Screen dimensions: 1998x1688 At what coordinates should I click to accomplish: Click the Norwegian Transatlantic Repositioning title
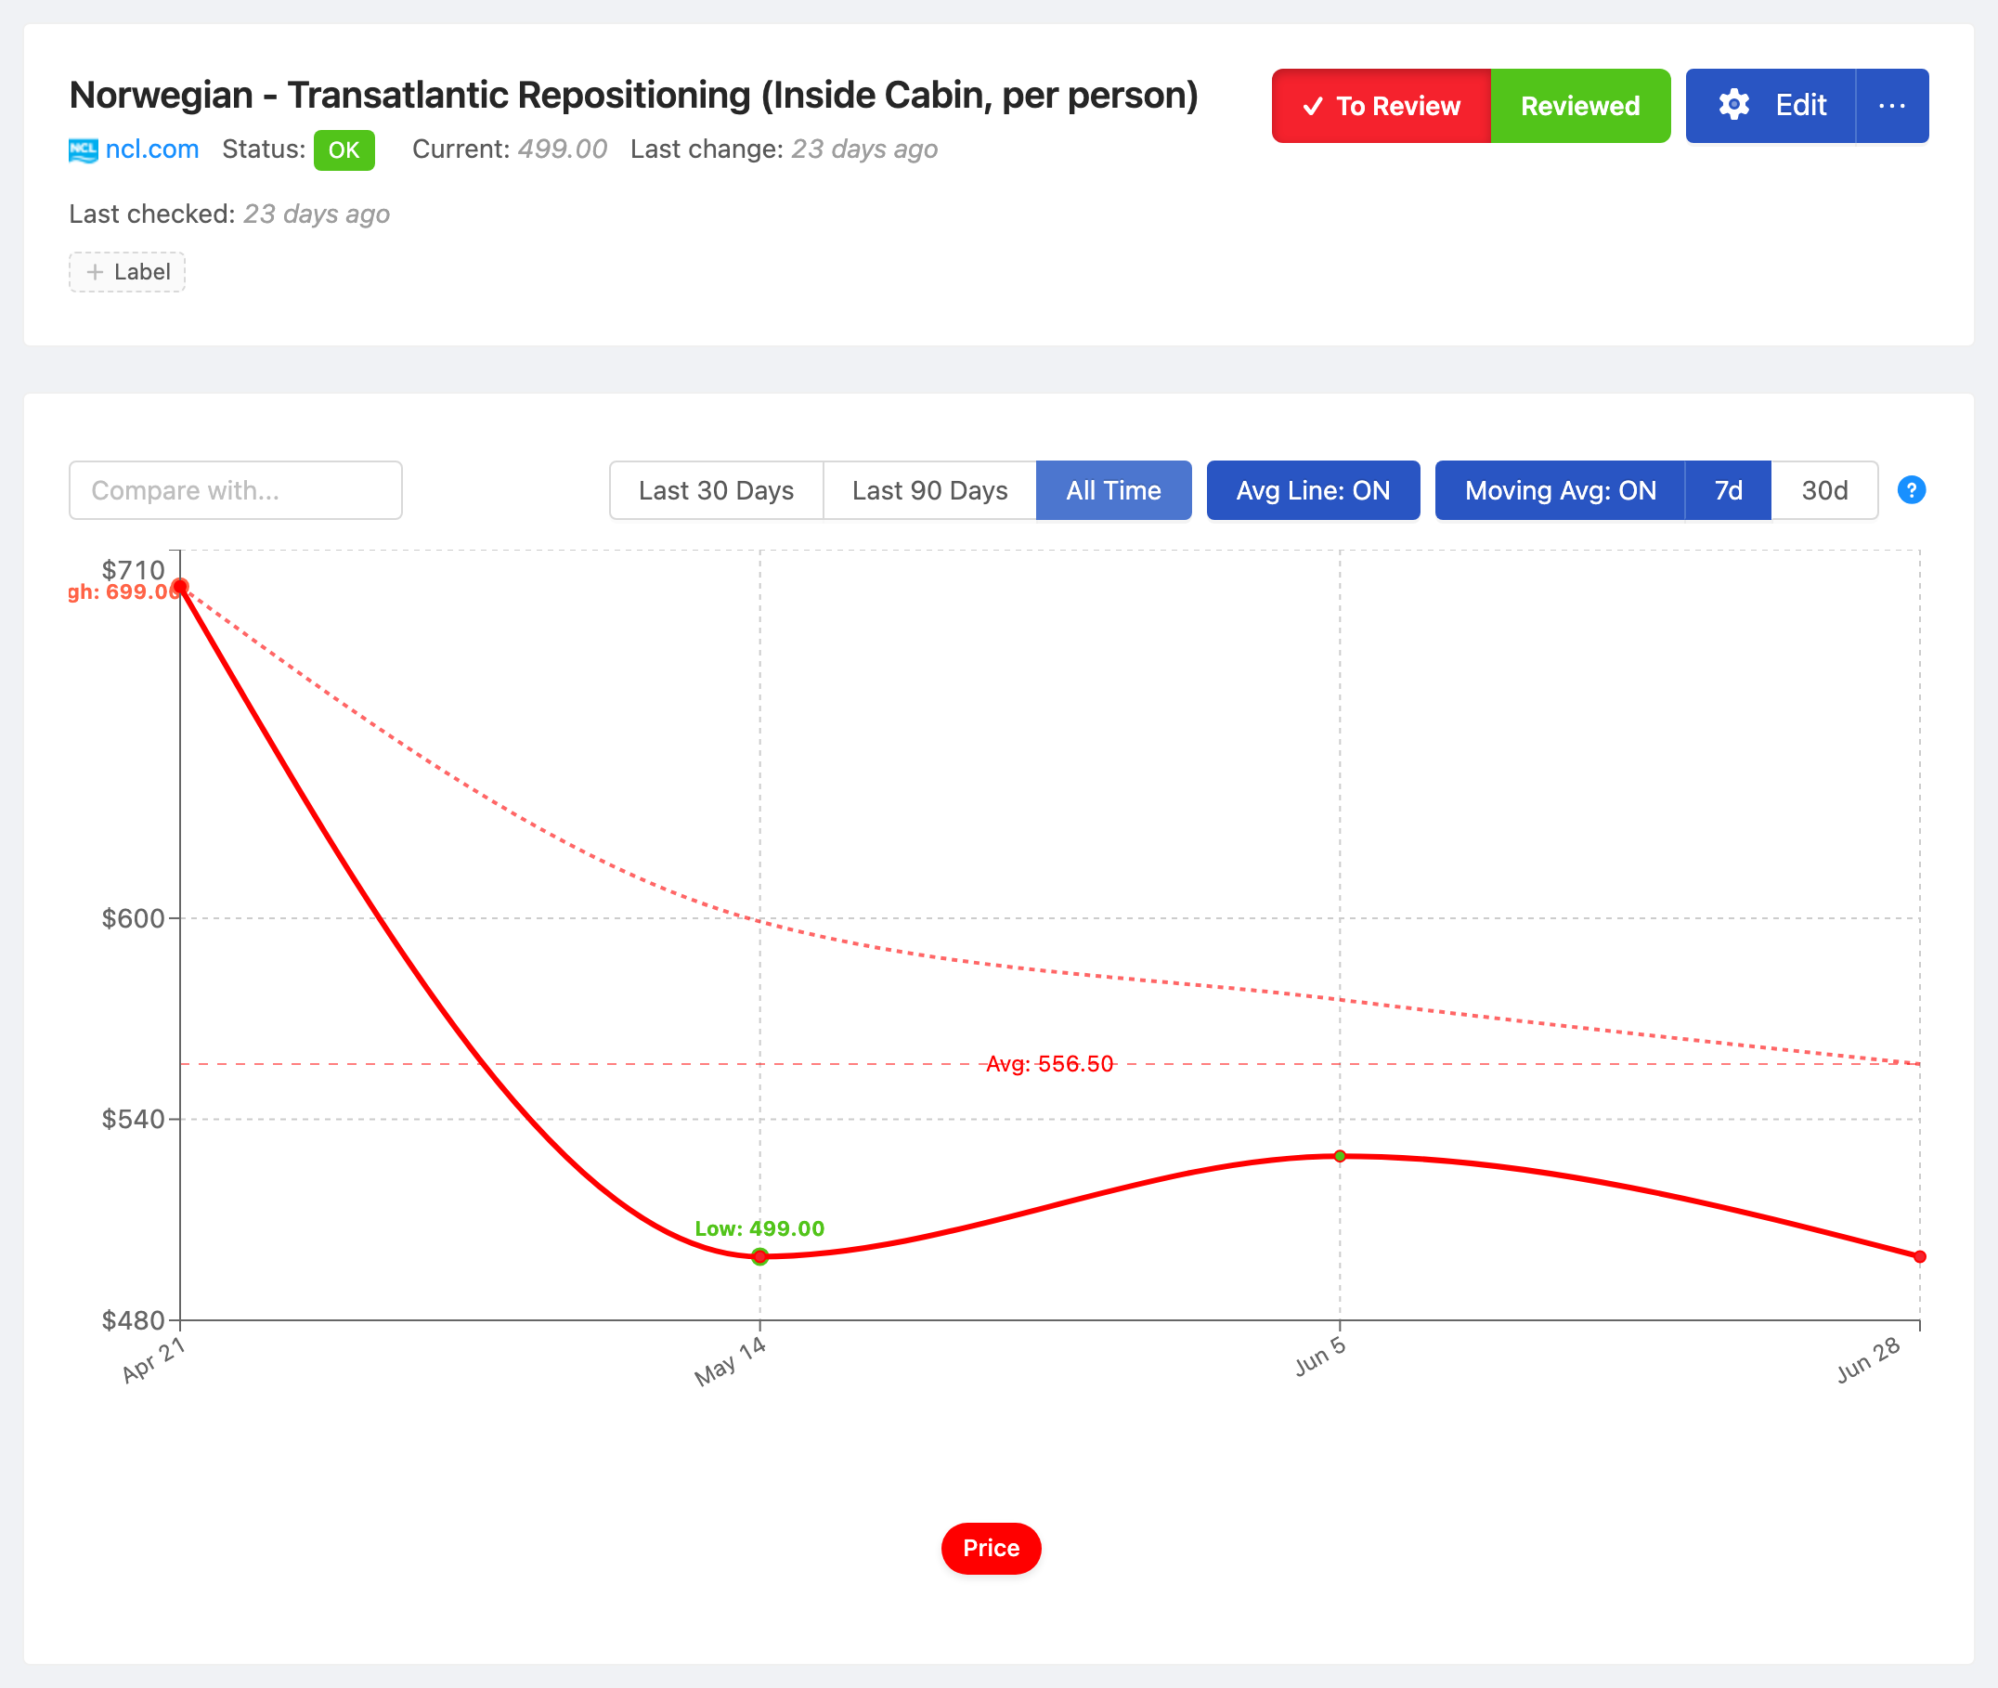click(x=633, y=96)
